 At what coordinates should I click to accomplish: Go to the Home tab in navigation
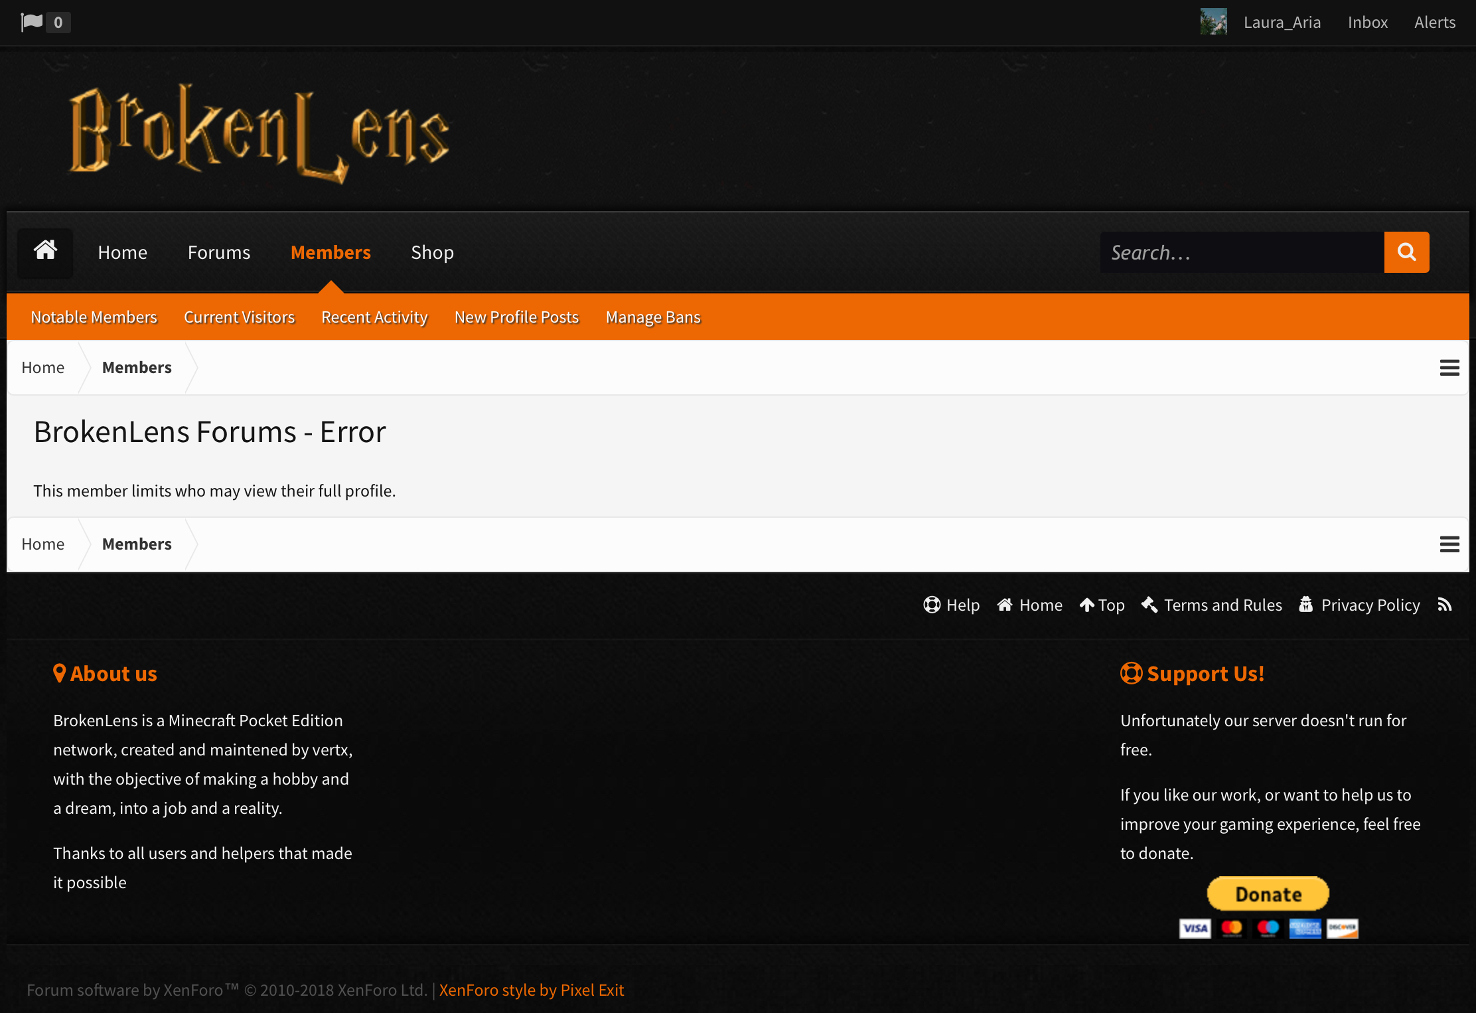click(123, 252)
